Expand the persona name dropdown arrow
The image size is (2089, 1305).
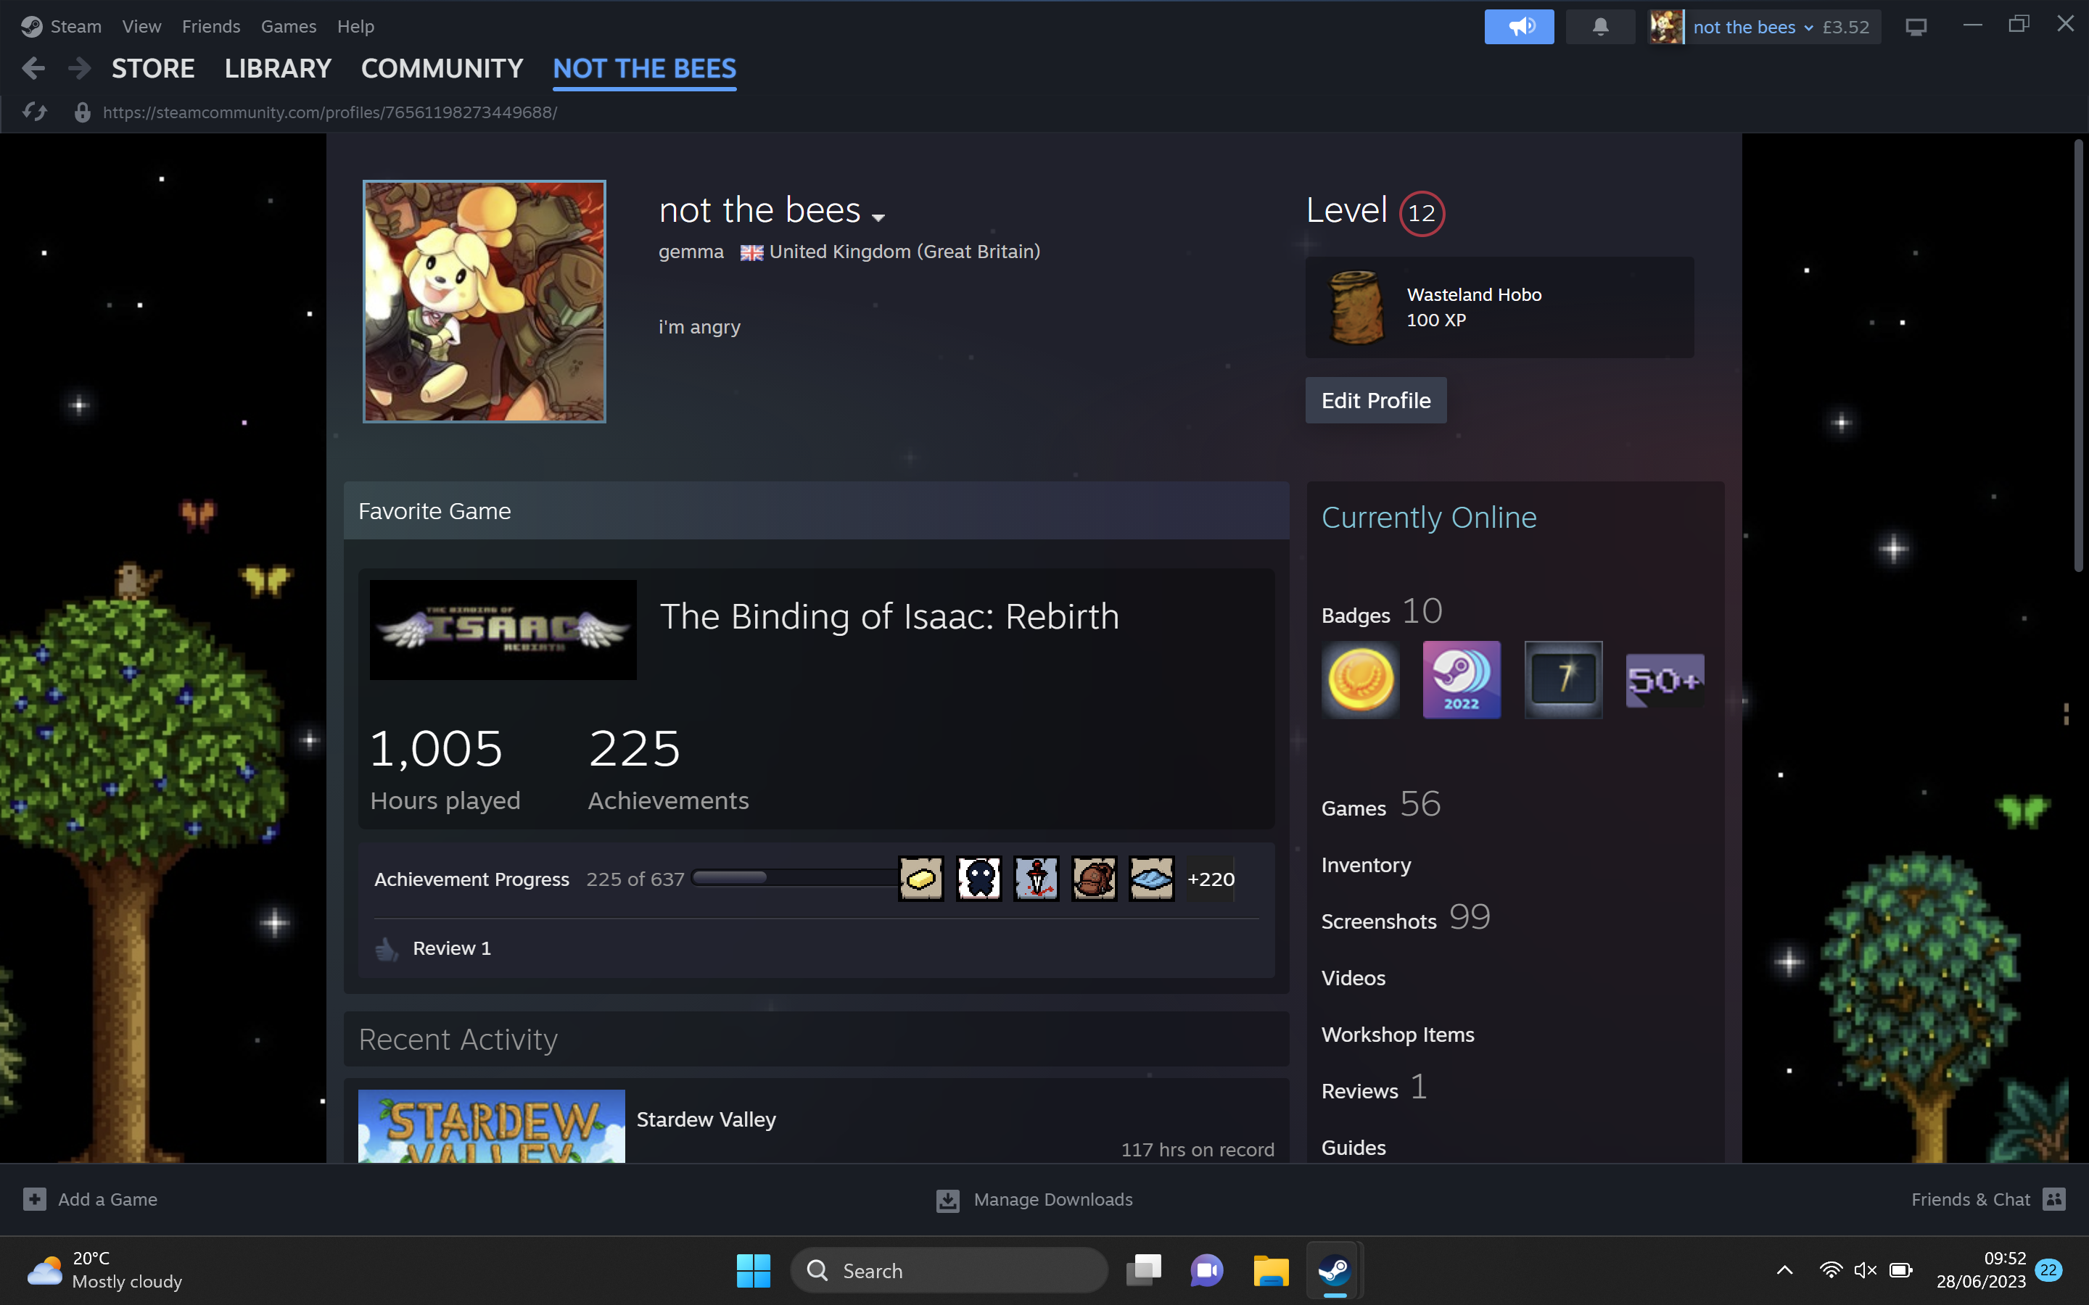coord(879,217)
